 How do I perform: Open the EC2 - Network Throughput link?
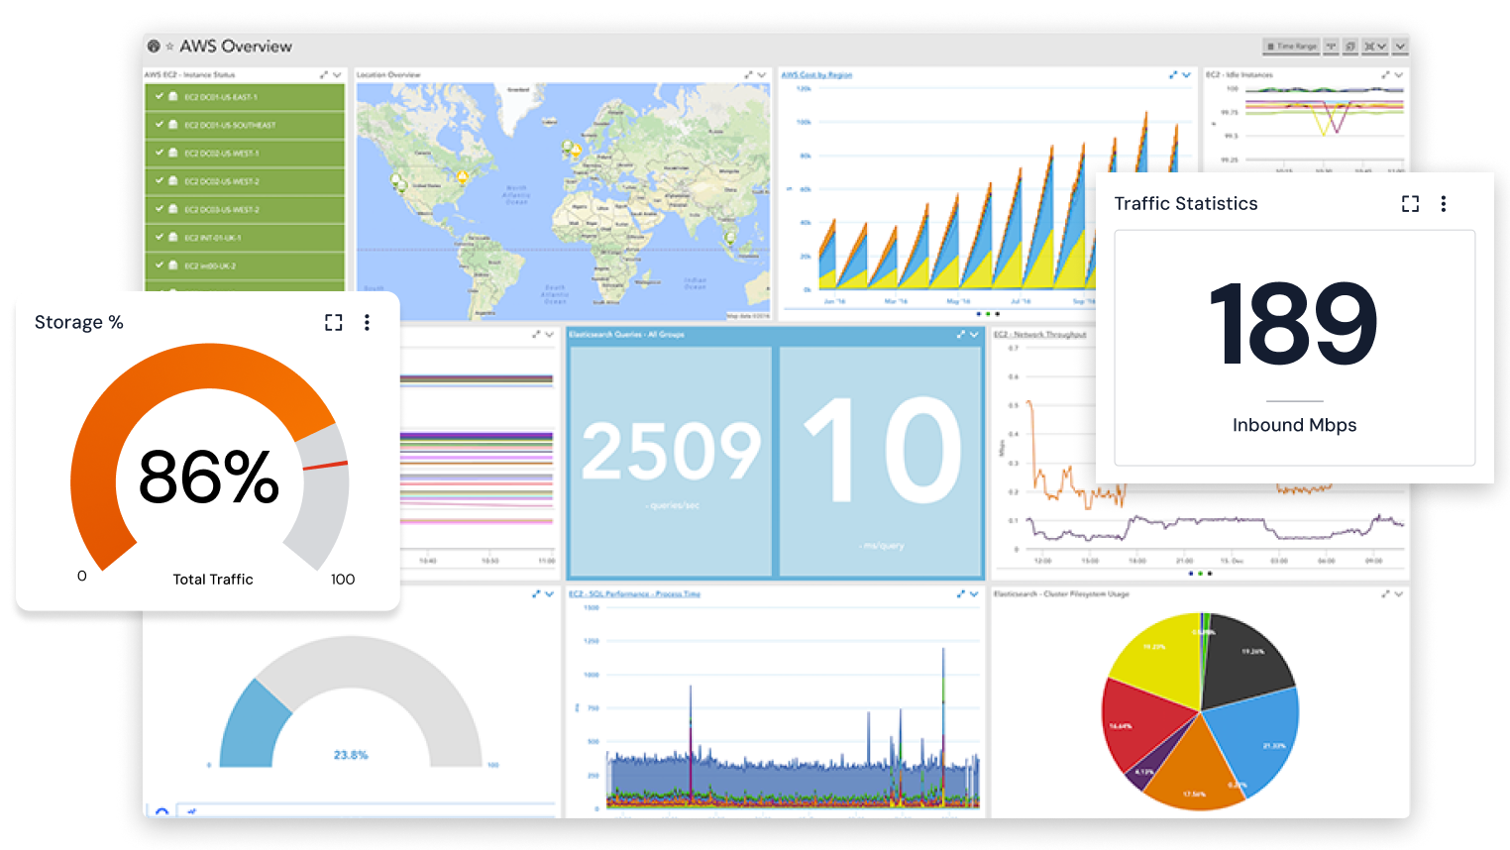(x=1039, y=335)
